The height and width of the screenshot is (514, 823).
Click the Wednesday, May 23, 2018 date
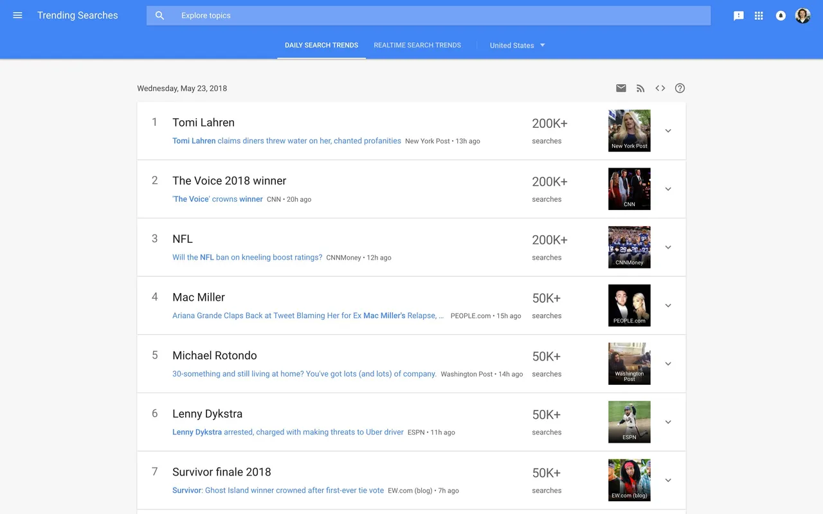[x=182, y=88]
